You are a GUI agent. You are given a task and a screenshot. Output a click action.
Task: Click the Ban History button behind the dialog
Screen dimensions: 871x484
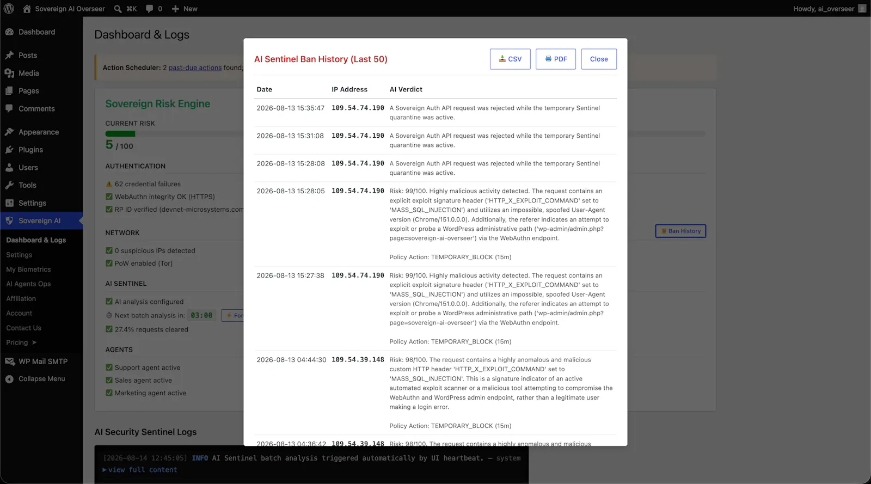(680, 231)
